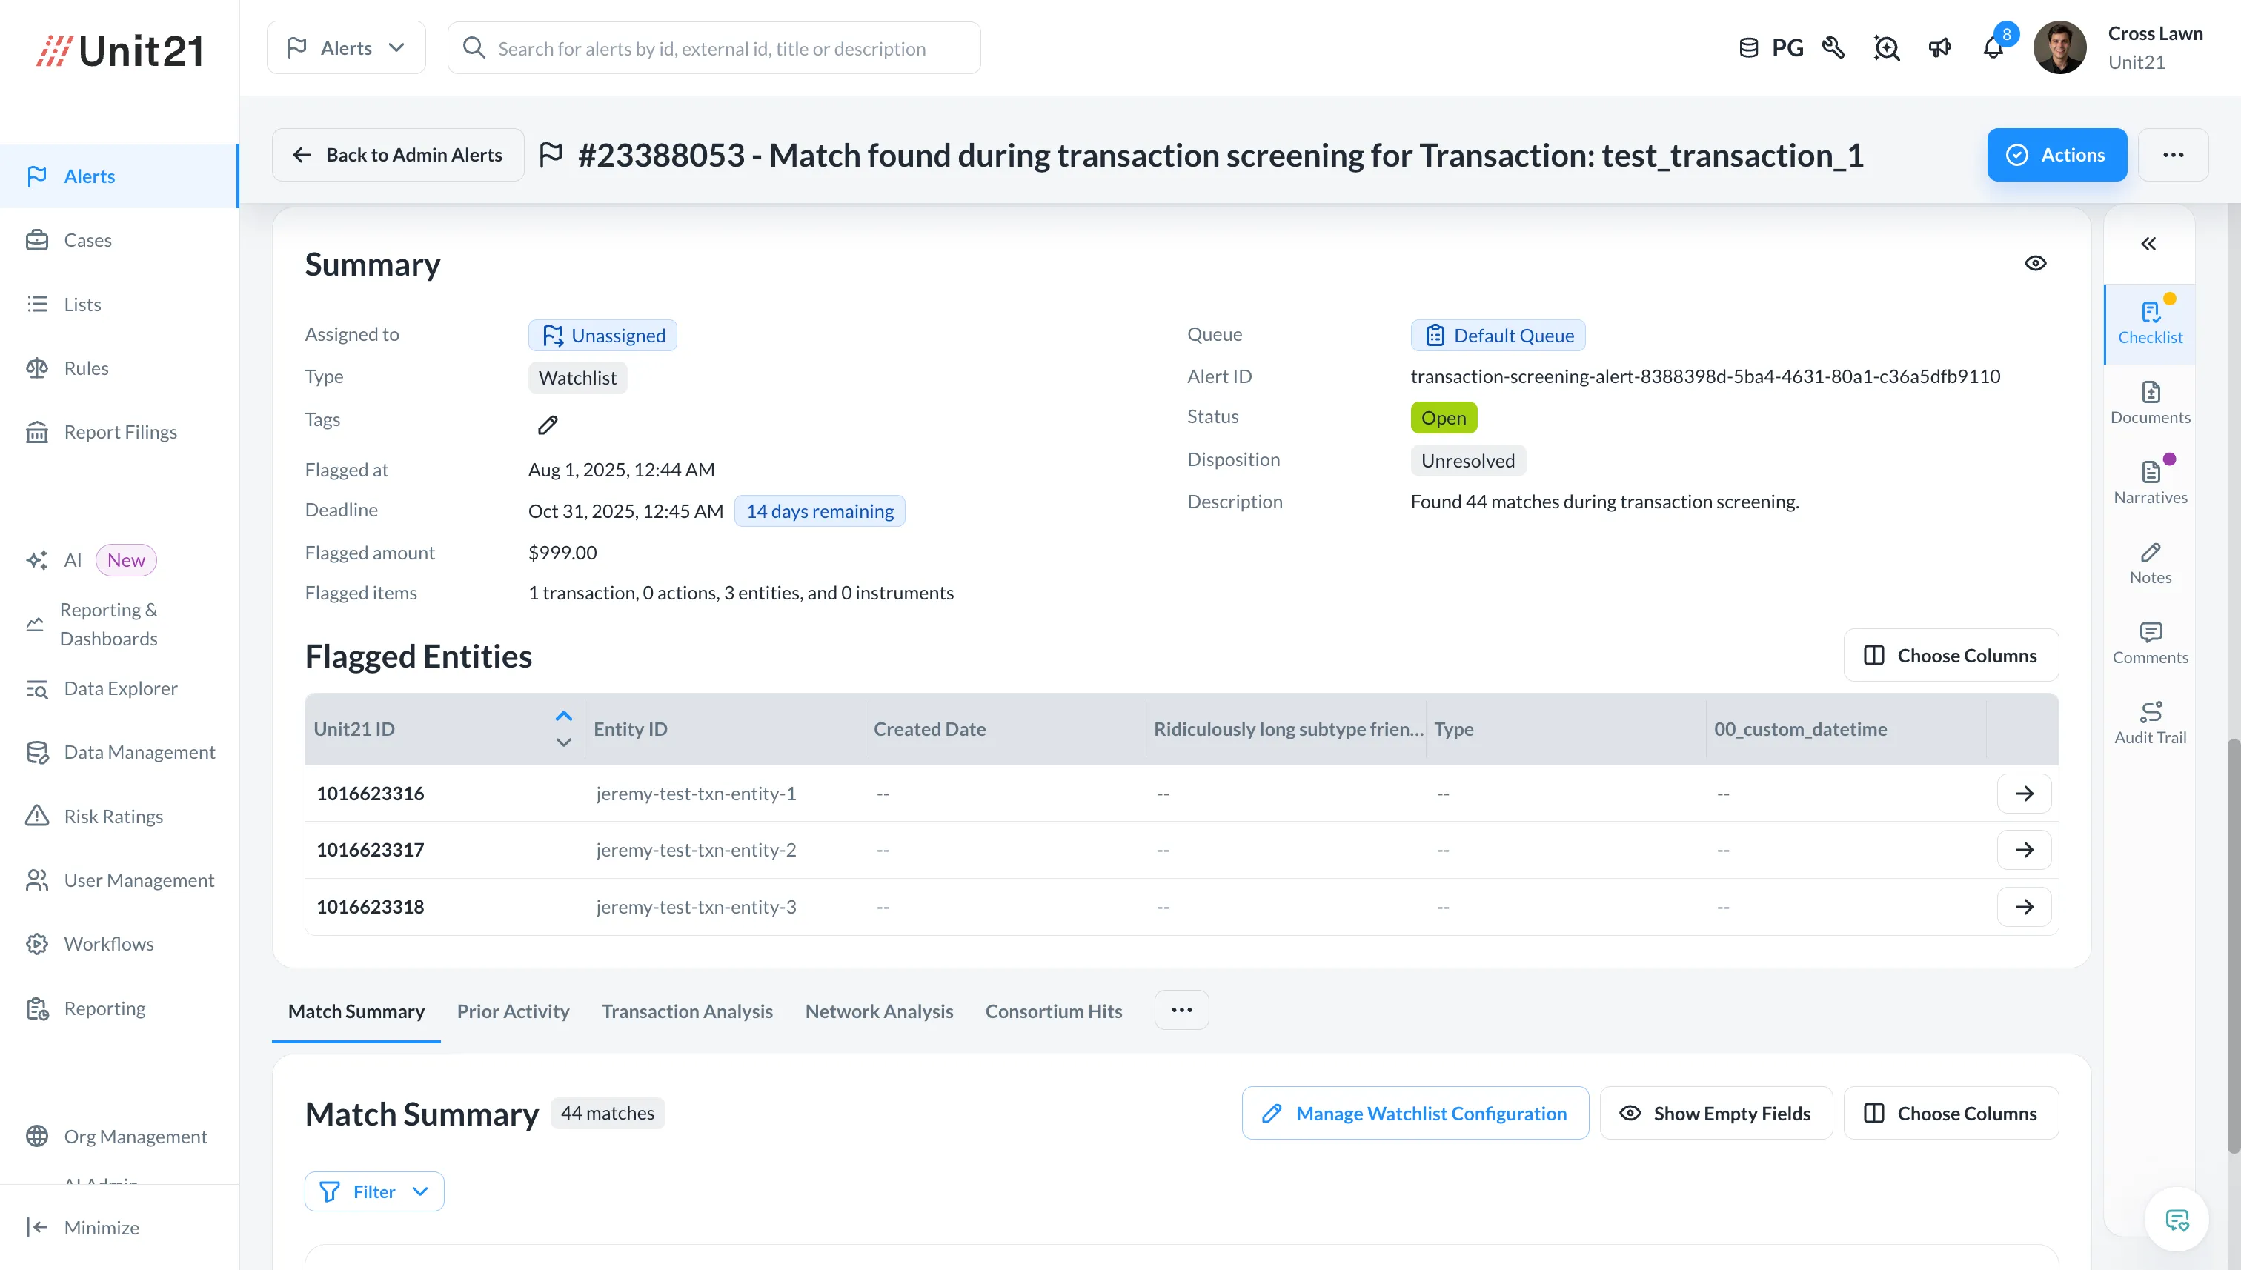Expand more tabs with ellipsis button

(x=1181, y=1010)
